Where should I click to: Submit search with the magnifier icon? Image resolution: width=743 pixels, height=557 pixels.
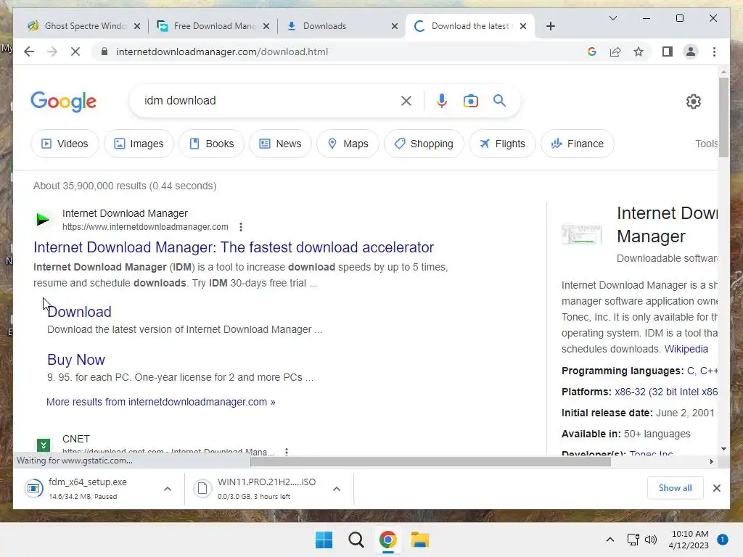(x=499, y=100)
